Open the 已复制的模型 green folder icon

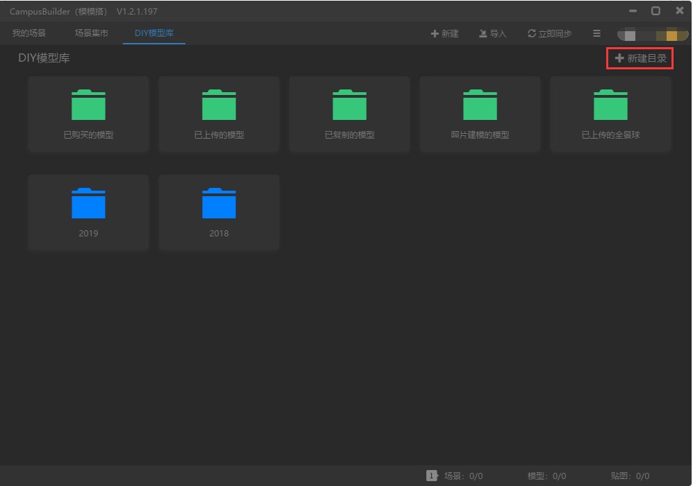pyautogui.click(x=349, y=105)
